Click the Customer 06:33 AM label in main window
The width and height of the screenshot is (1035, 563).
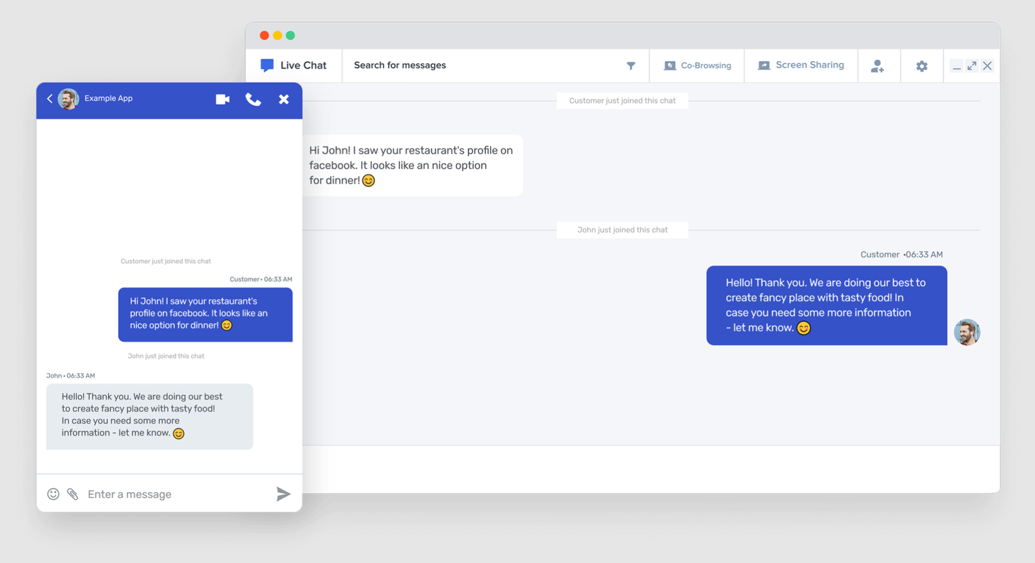(x=902, y=254)
